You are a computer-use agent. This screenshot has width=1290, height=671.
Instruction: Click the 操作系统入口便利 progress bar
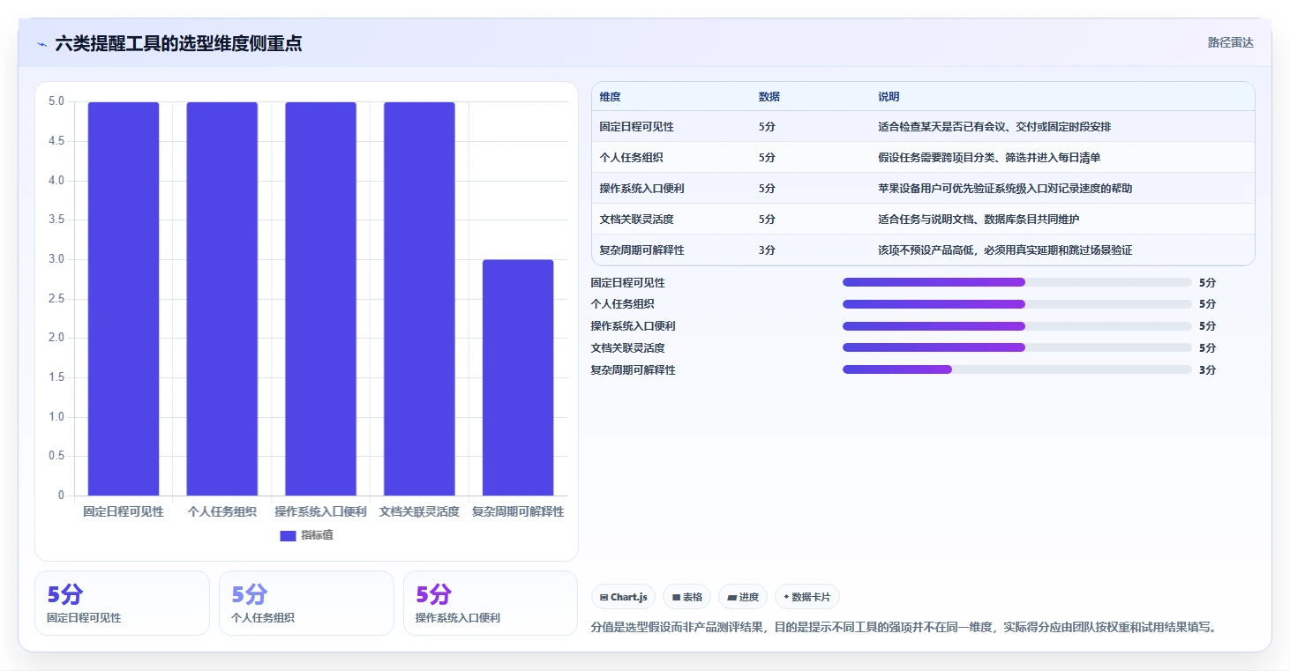point(1017,326)
